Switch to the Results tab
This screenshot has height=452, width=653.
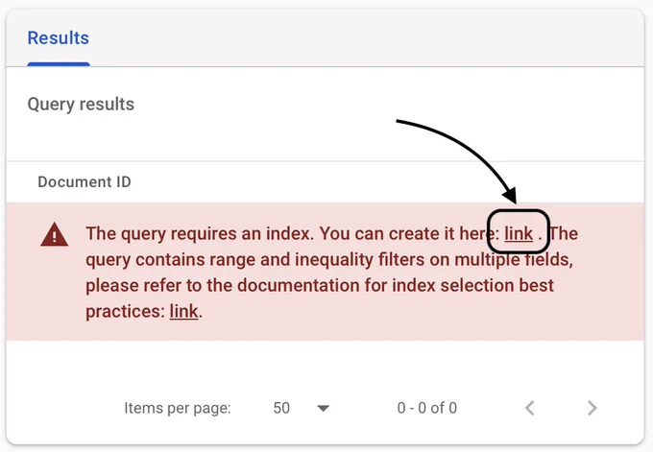[x=58, y=38]
